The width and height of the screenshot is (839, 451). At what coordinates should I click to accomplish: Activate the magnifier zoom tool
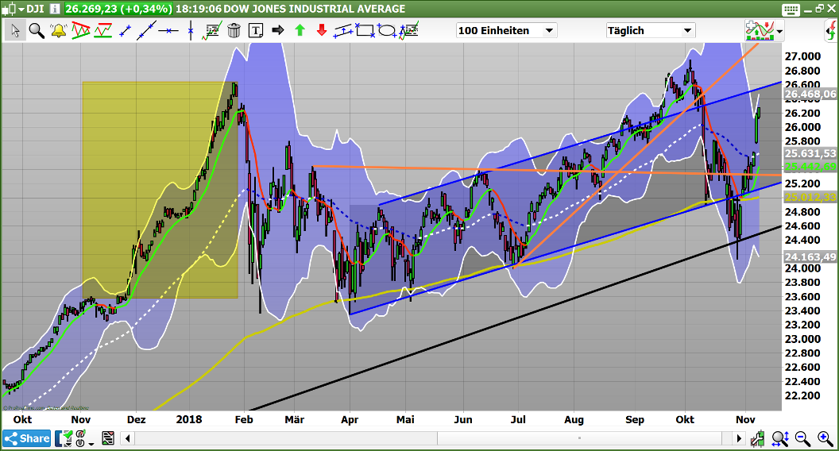37,30
